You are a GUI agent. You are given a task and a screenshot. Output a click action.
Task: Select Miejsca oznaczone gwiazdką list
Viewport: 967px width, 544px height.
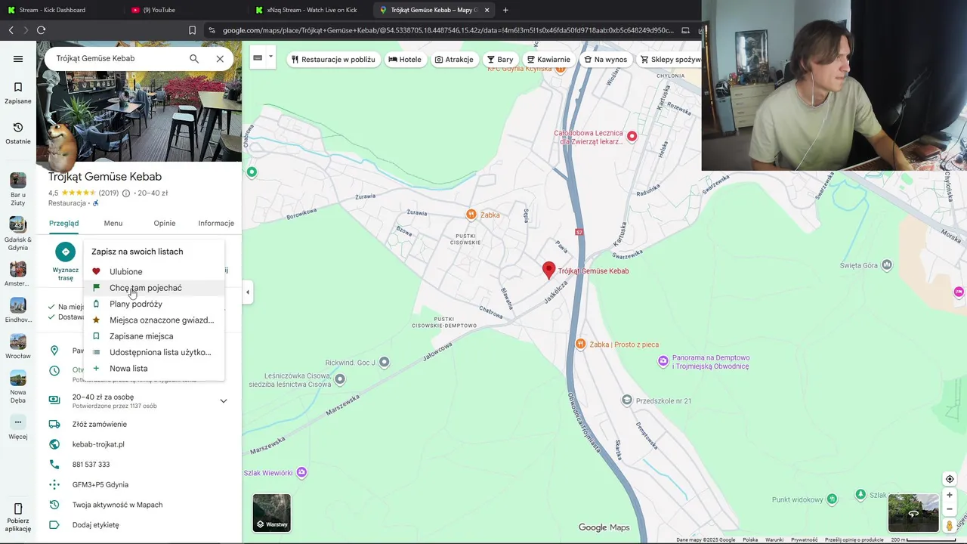(x=154, y=320)
